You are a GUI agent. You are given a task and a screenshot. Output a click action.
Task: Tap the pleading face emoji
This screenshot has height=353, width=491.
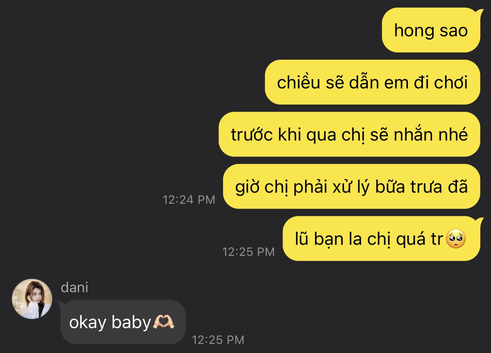(456, 239)
